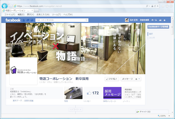The width and height of the screenshot is (175, 119).
Task: Open the 写真 photo thumbnail
Action: (73, 93)
